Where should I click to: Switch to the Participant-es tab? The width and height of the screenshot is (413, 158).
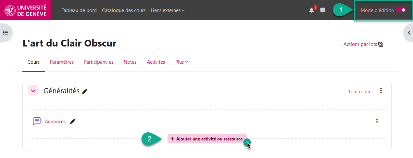click(x=99, y=62)
